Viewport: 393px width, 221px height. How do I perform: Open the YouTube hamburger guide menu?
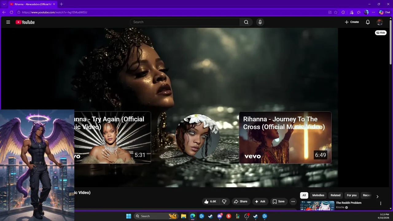8,22
